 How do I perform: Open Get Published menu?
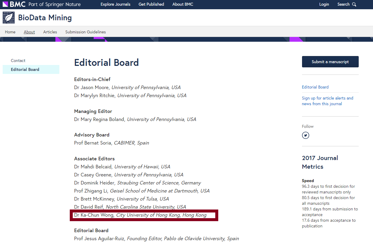pyautogui.click(x=151, y=4)
